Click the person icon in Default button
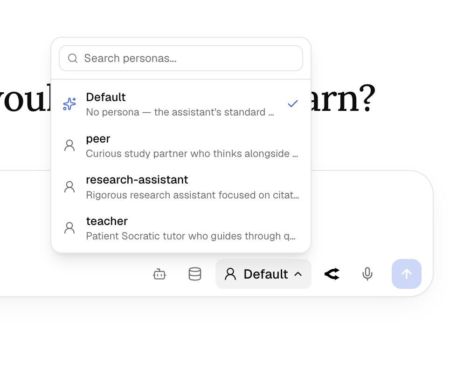The height and width of the screenshot is (382, 457). [230, 274]
